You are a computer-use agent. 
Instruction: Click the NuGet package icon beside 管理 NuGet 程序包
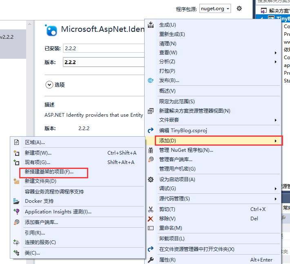coord(151,150)
